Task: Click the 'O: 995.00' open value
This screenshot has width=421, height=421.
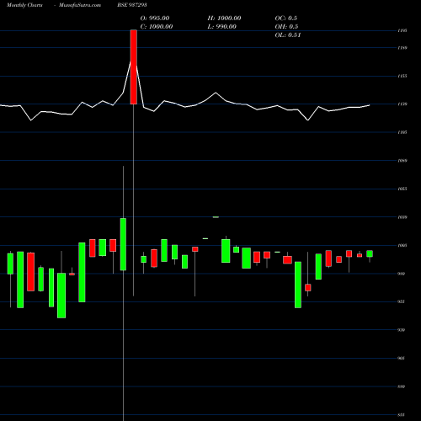Action: [155, 19]
